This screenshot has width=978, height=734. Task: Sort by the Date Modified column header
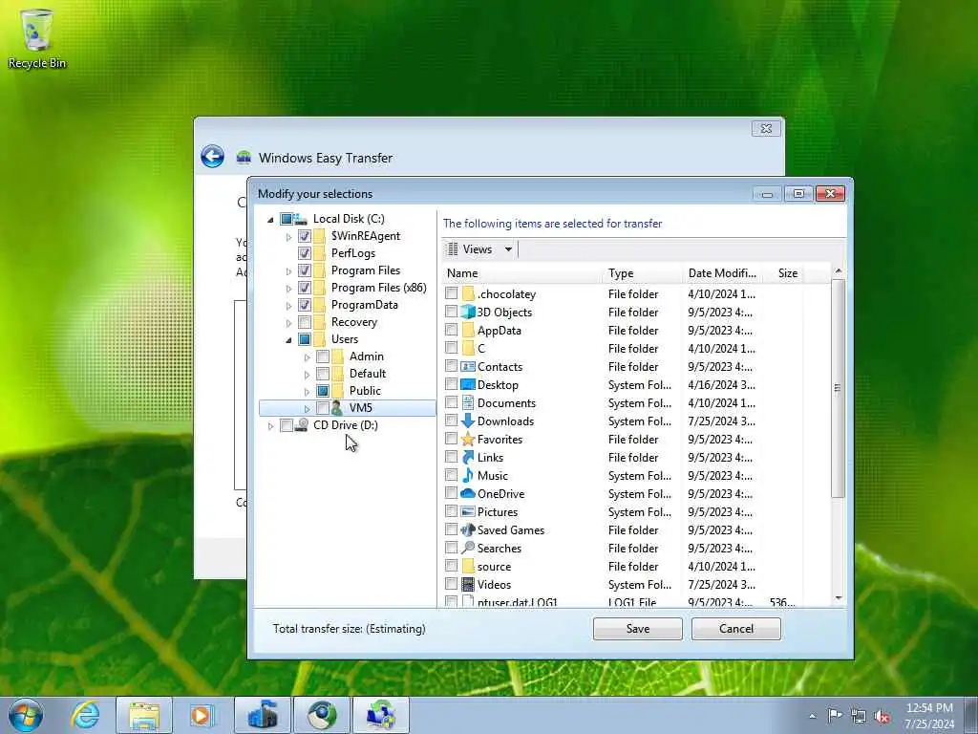[x=722, y=272]
